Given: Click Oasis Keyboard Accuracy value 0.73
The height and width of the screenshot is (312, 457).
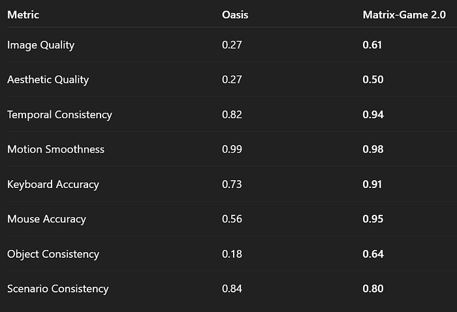Looking at the screenshot, I should [x=232, y=184].
